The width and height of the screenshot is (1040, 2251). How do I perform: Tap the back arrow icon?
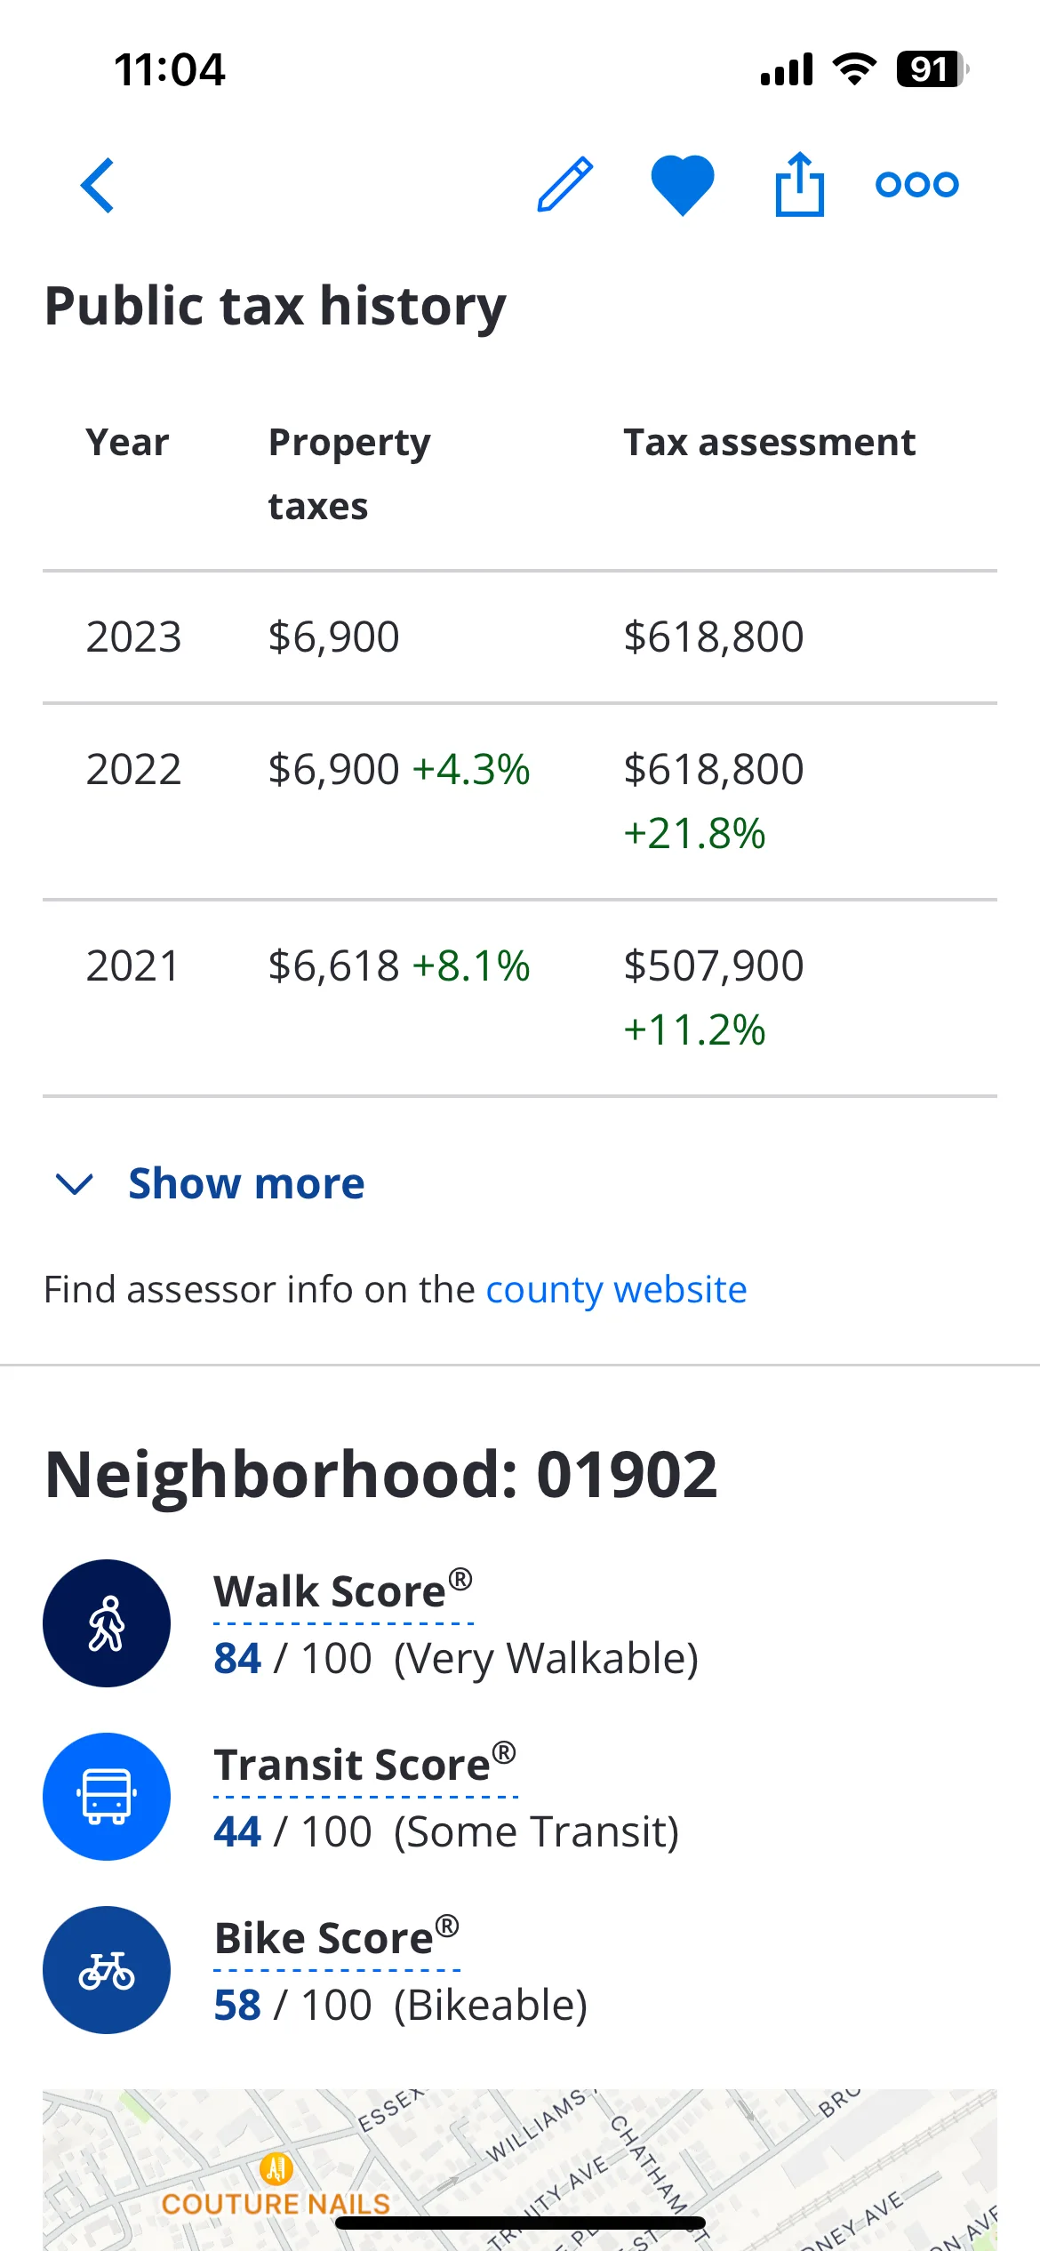coord(98,185)
